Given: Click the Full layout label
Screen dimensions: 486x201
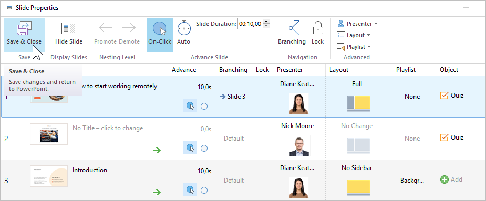Looking at the screenshot, I should 357,83.
